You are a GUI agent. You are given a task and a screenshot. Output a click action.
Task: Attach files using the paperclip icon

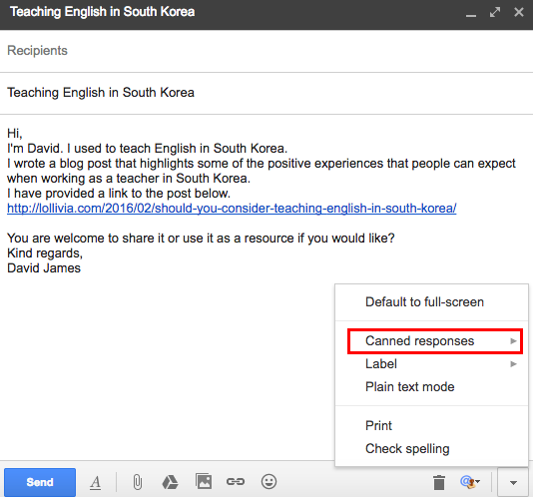138,482
